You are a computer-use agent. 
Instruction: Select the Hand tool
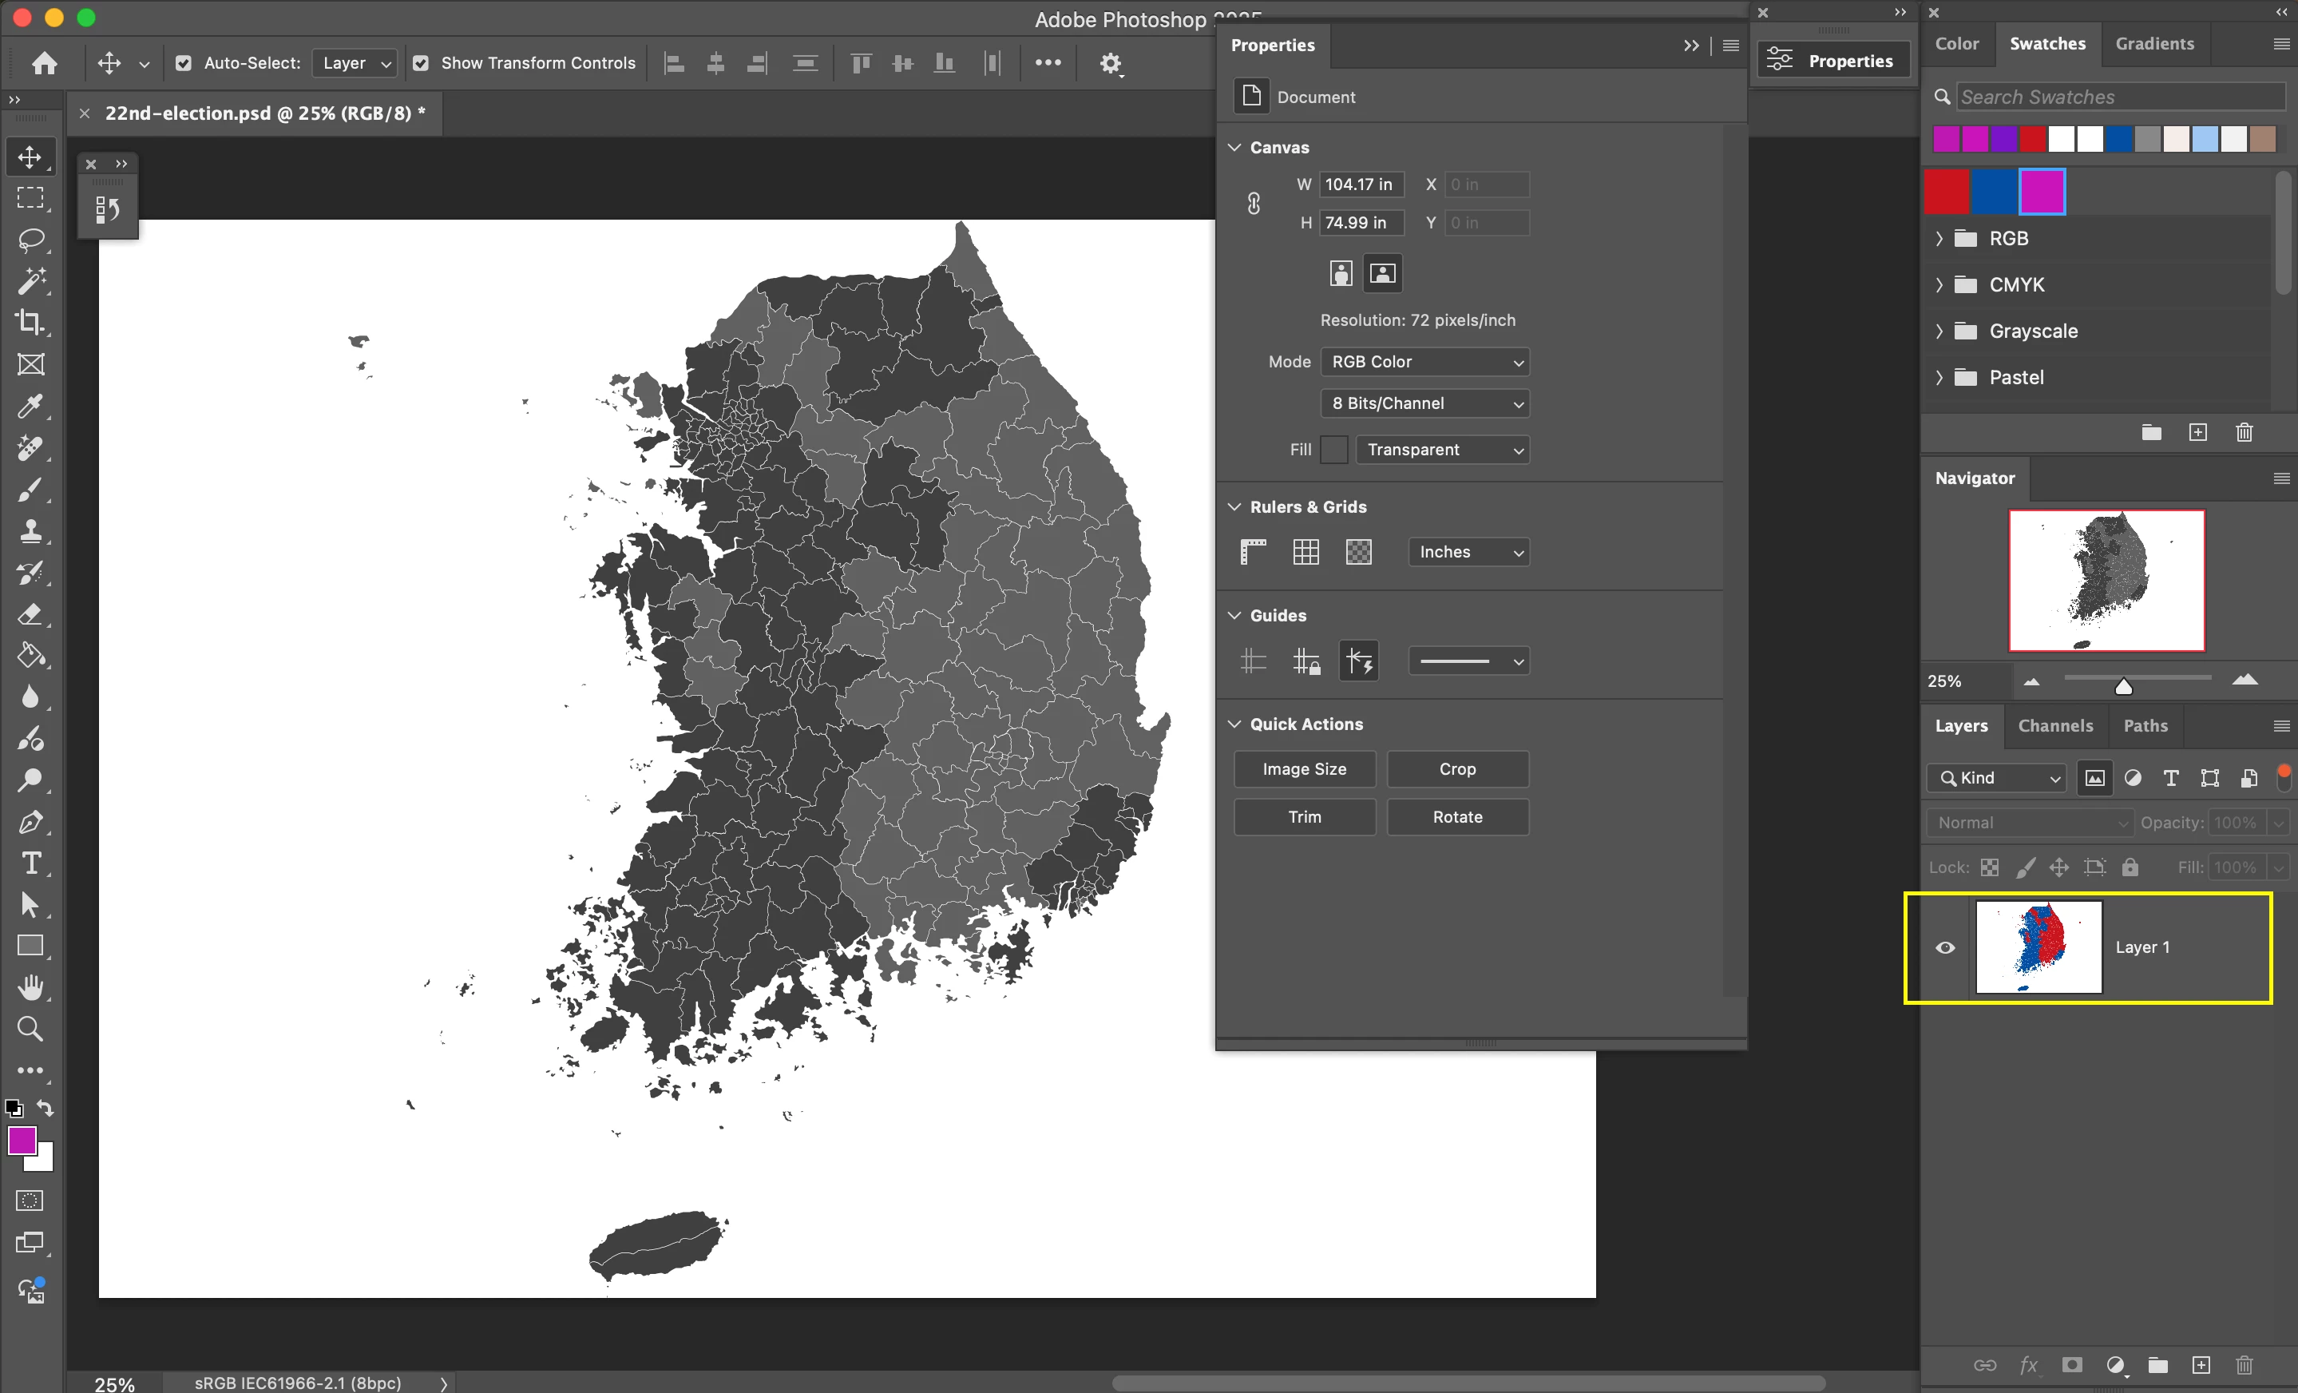pyautogui.click(x=31, y=987)
